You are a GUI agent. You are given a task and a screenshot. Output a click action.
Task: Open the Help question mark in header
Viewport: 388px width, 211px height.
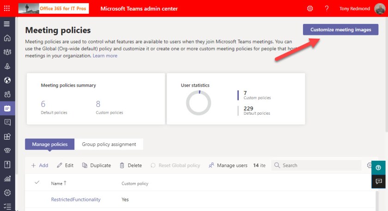click(327, 9)
